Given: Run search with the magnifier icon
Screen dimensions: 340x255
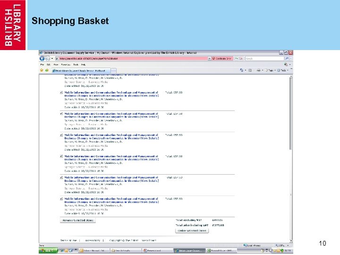Looking at the screenshot, I should (287, 59).
